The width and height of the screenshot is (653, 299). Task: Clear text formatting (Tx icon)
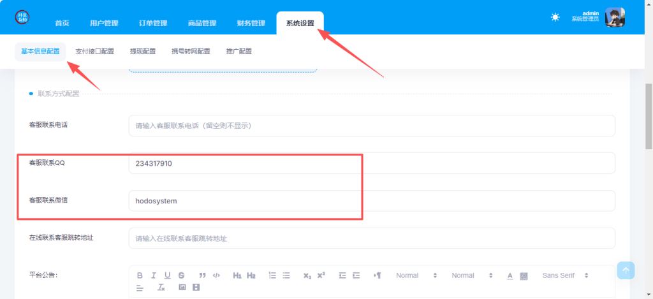click(161, 288)
